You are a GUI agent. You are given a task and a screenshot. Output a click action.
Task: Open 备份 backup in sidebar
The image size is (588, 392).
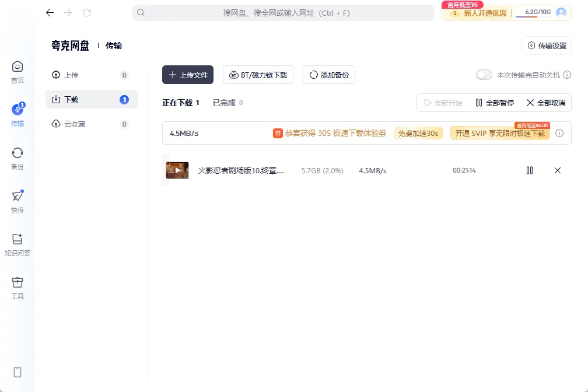17,158
